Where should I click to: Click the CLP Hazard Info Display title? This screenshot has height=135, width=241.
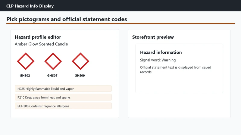[30, 6]
